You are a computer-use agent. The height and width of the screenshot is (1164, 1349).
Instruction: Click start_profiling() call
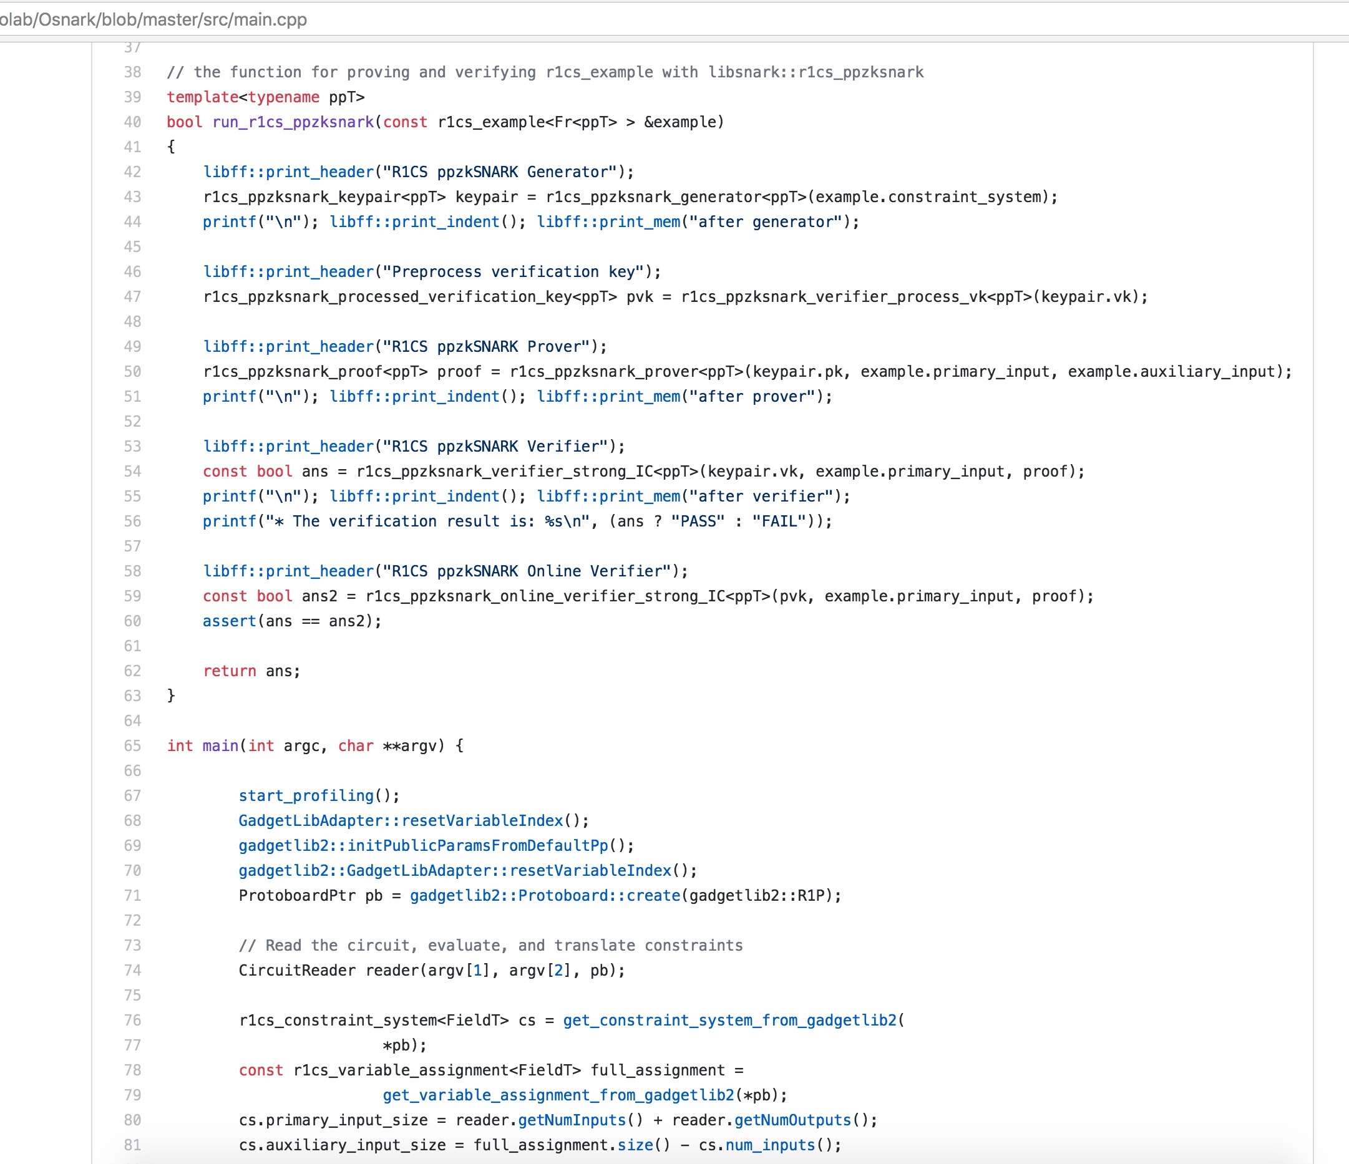319,796
